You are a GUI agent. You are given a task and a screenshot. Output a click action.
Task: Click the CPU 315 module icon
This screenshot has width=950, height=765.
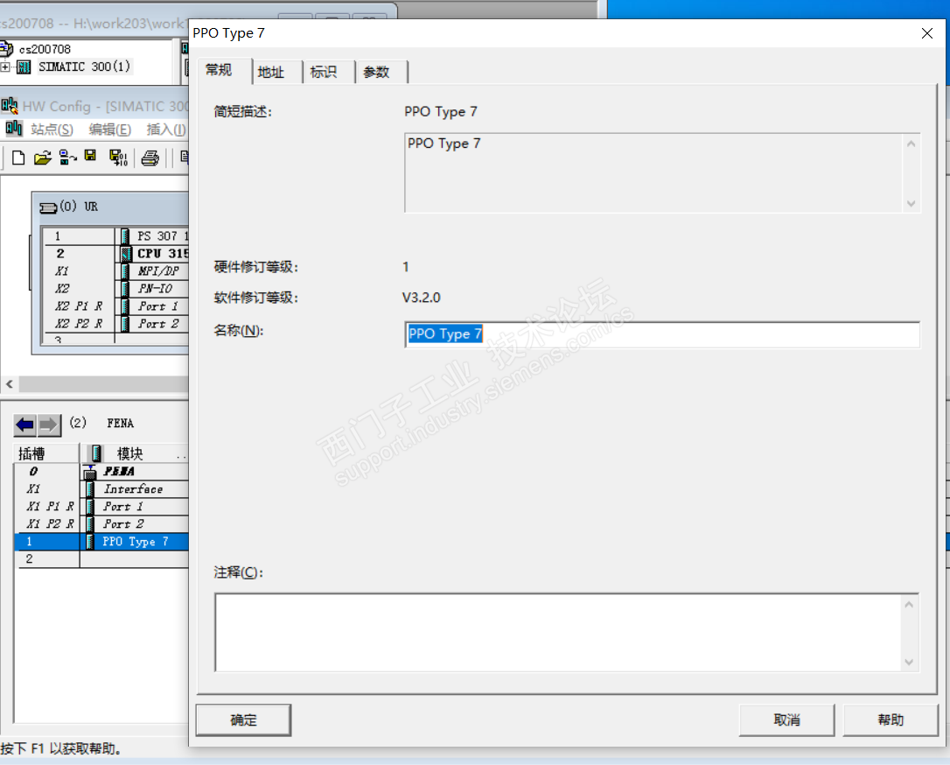[125, 253]
